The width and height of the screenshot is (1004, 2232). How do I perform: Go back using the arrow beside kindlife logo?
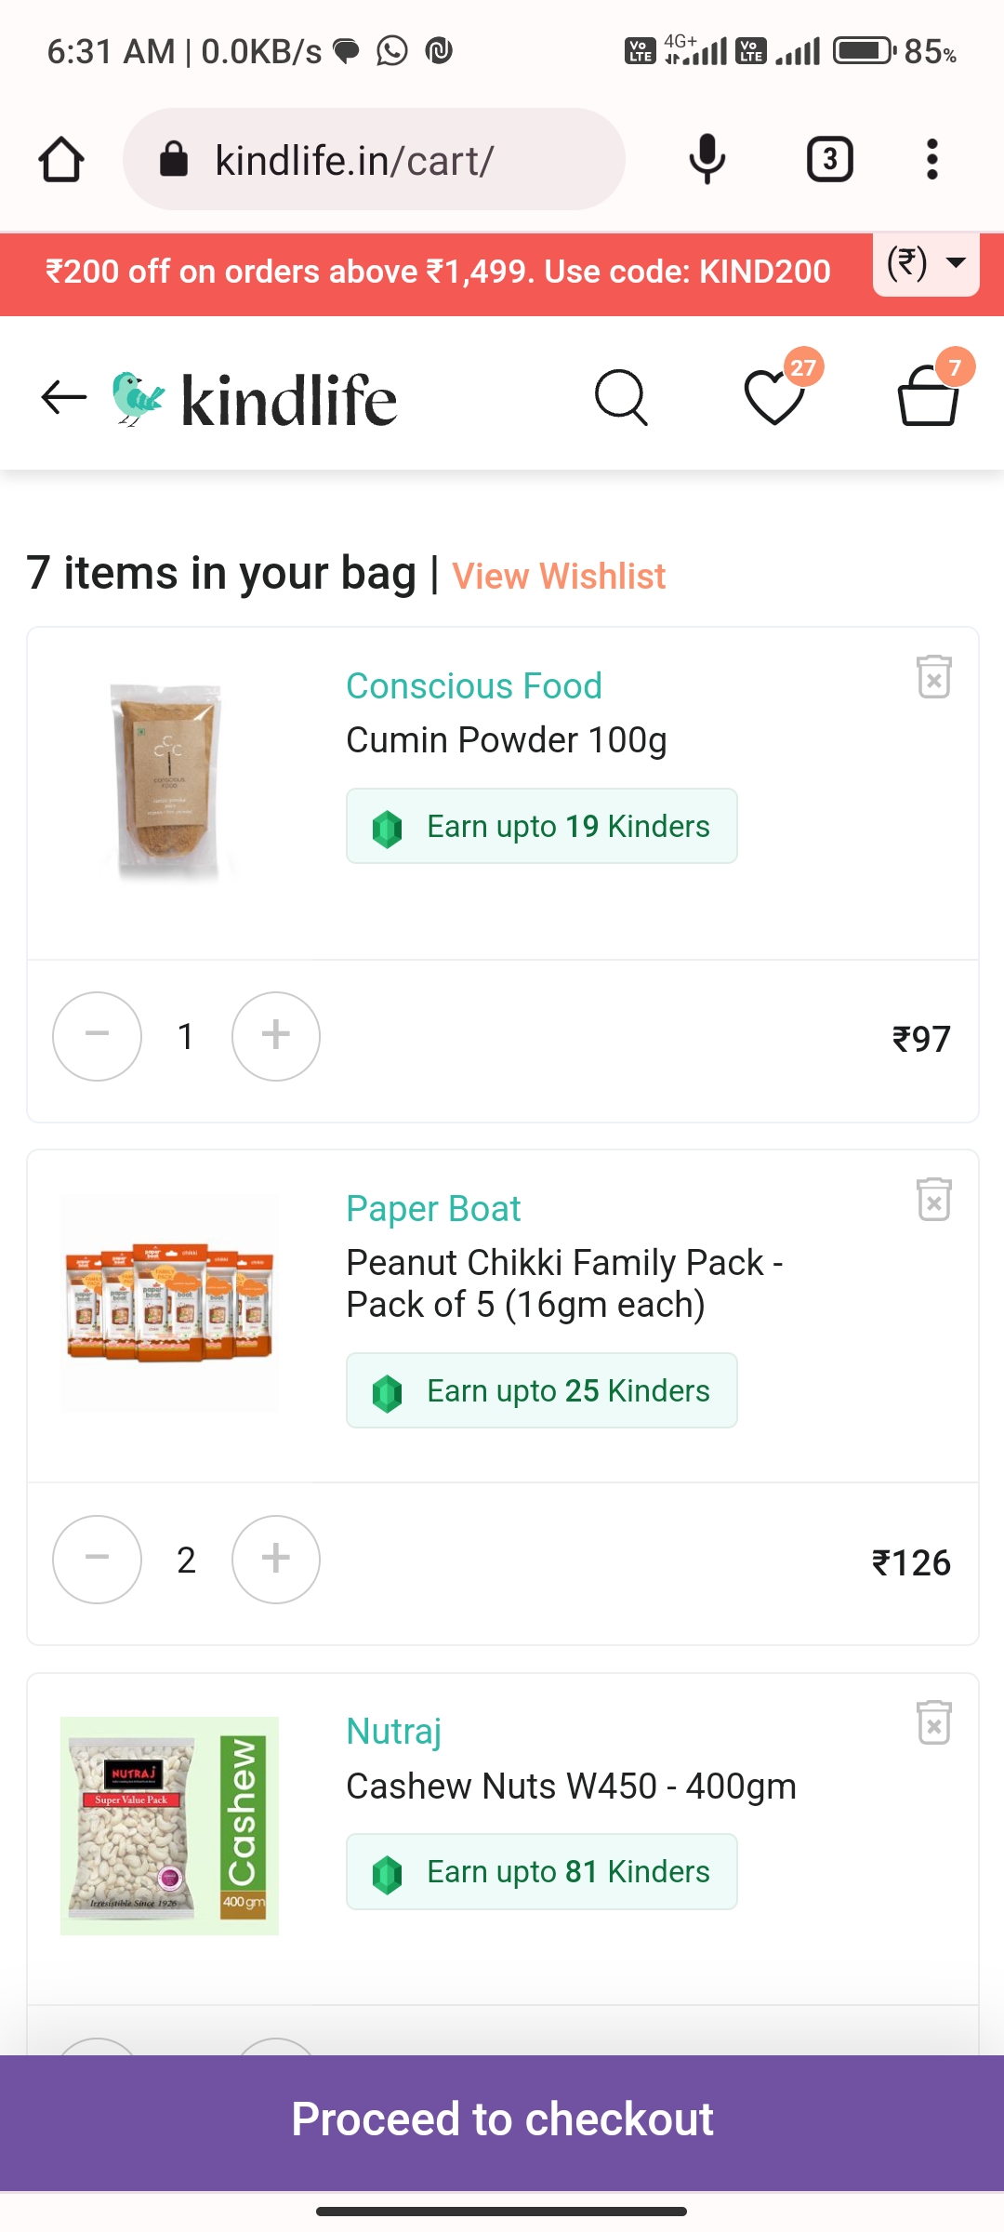(63, 397)
